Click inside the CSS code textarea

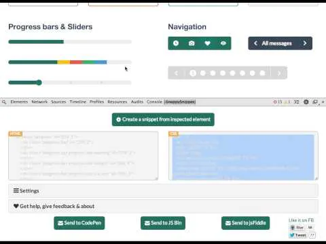(x=243, y=156)
